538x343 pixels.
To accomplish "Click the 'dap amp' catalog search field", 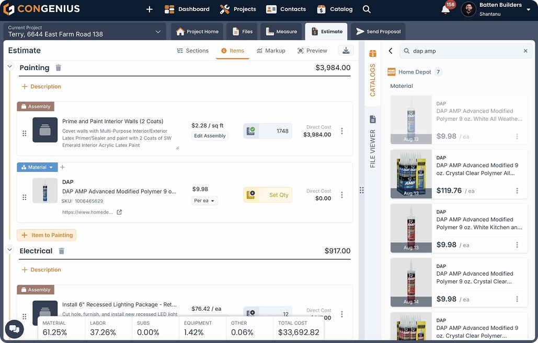I will pyautogui.click(x=466, y=51).
